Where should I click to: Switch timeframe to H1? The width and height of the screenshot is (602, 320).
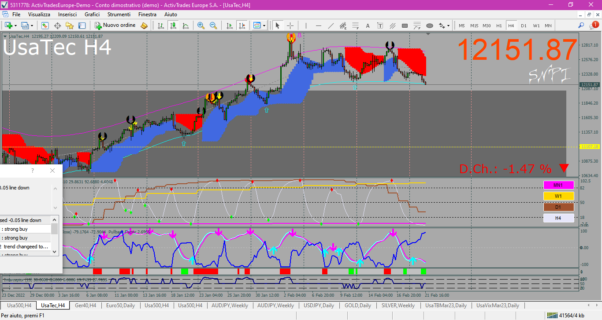(x=499, y=25)
